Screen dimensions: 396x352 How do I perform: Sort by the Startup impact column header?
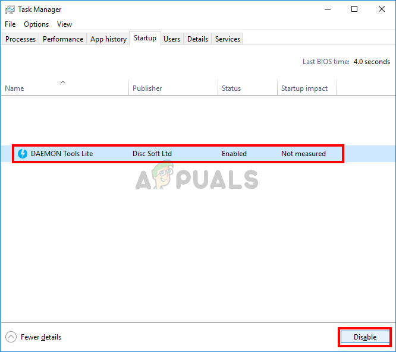point(307,87)
